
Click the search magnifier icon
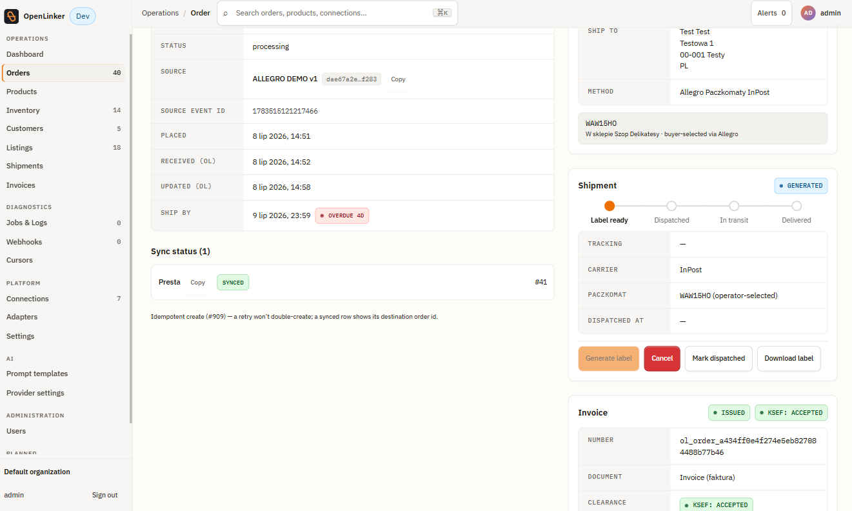pyautogui.click(x=225, y=13)
